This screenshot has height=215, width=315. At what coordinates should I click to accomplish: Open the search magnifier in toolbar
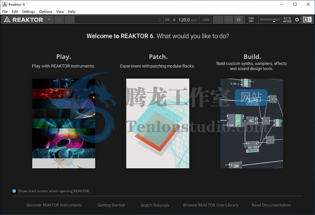(x=59, y=20)
